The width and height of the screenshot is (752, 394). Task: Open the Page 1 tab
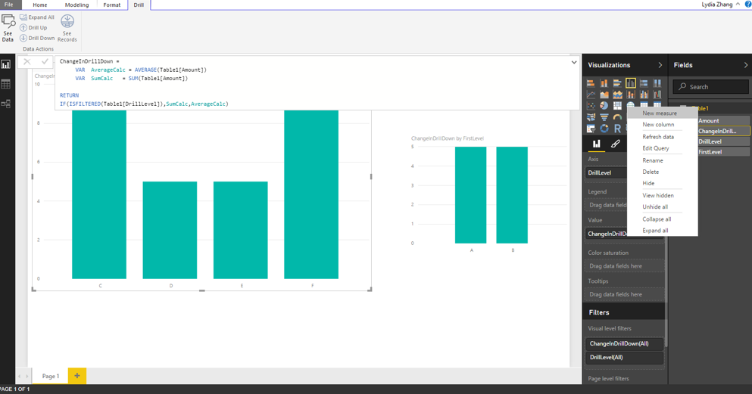pyautogui.click(x=50, y=376)
